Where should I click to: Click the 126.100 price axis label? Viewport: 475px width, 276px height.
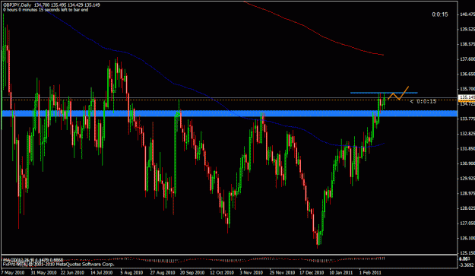(x=467, y=238)
